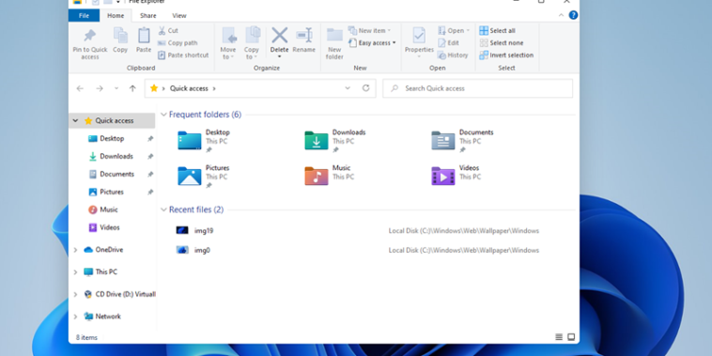Click the Properties icon
This screenshot has width=712, height=356.
click(419, 36)
